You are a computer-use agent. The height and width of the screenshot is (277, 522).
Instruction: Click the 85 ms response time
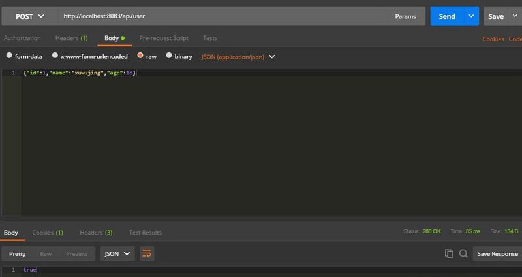tap(472, 231)
